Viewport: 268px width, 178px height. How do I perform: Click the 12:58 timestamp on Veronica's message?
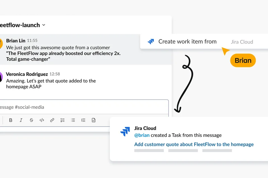pyautogui.click(x=55, y=74)
